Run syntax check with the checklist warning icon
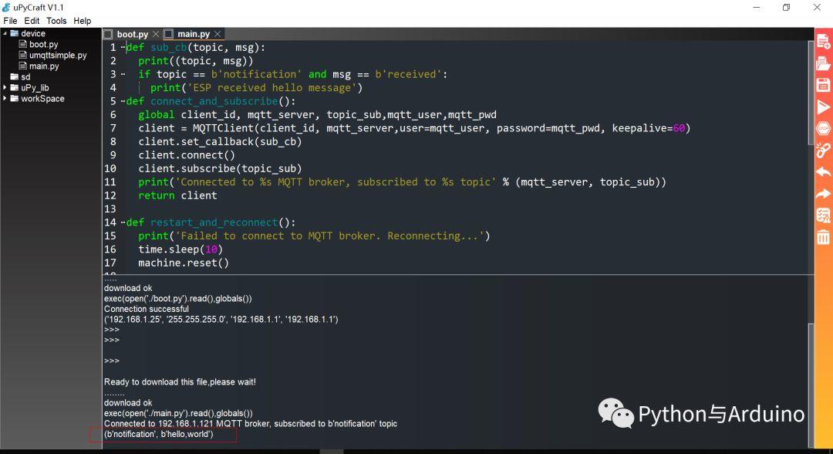The height and width of the screenshot is (454, 833). [823, 215]
